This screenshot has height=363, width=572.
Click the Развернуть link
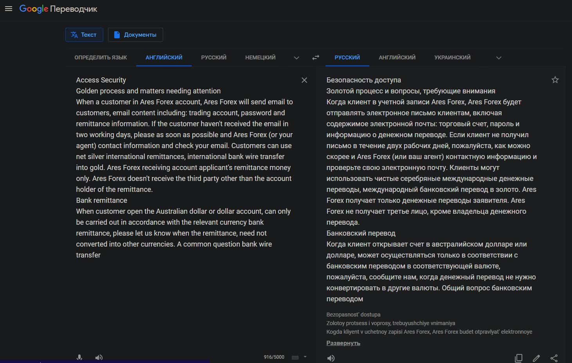[343, 343]
